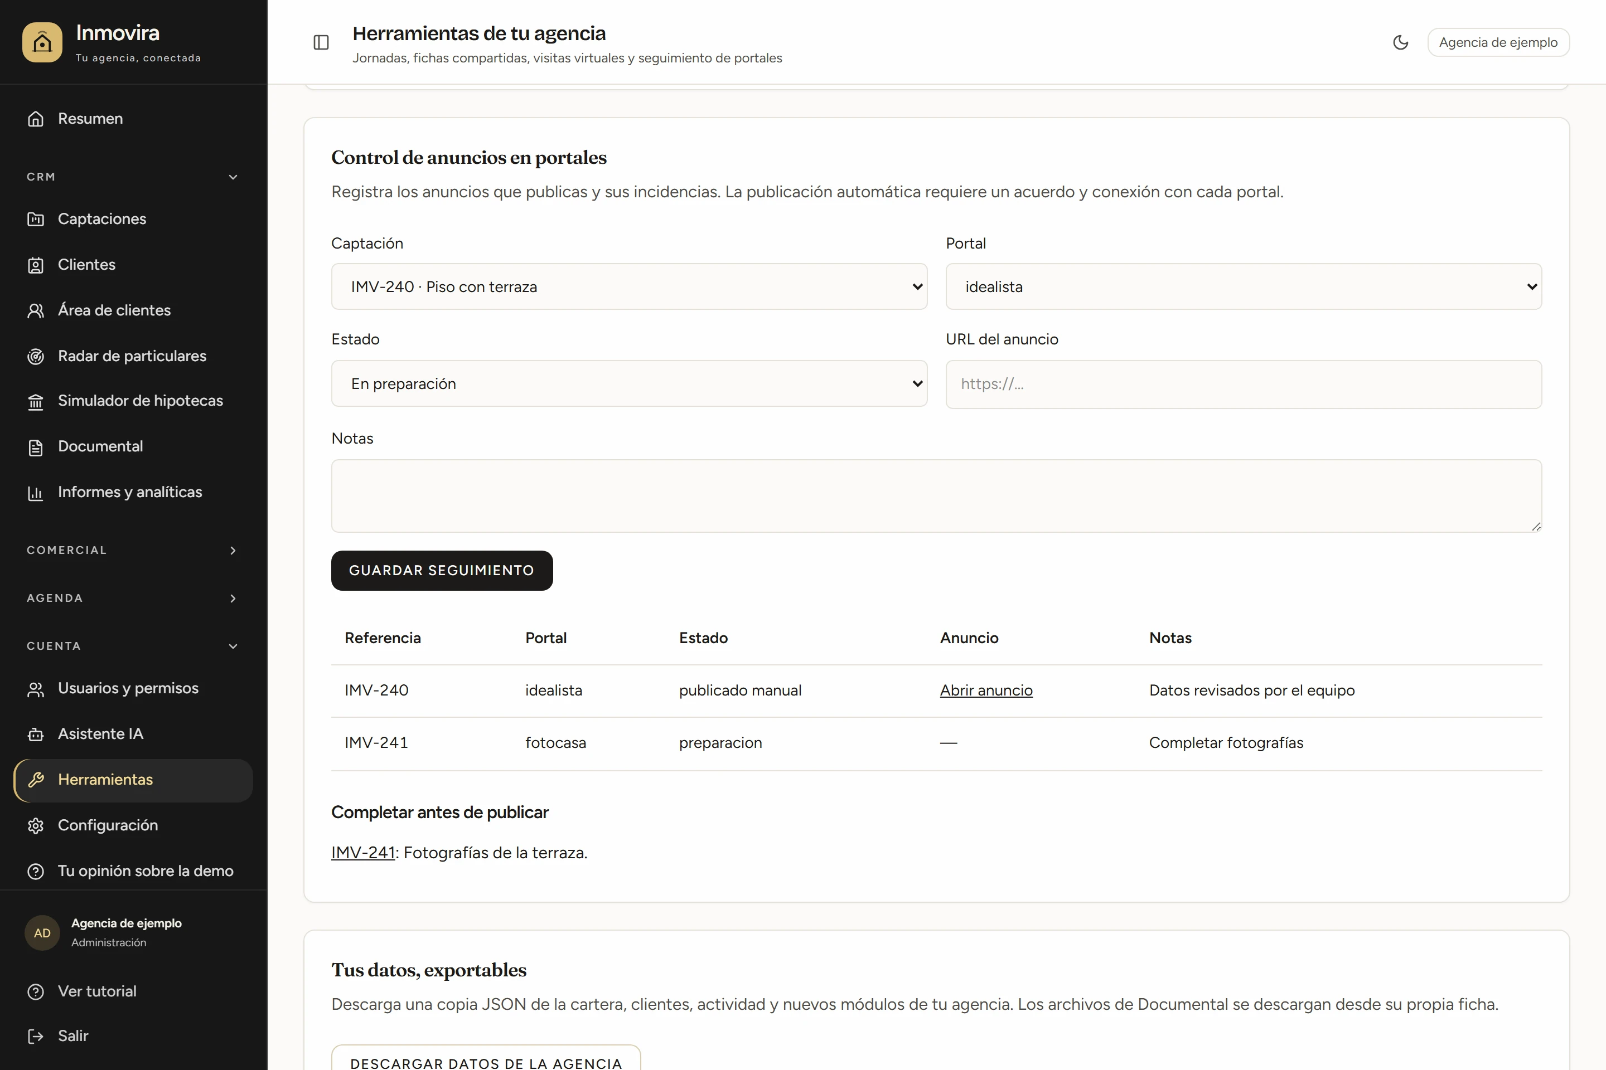
Task: Click Descargar datos de la agencia
Action: pyautogui.click(x=486, y=1057)
